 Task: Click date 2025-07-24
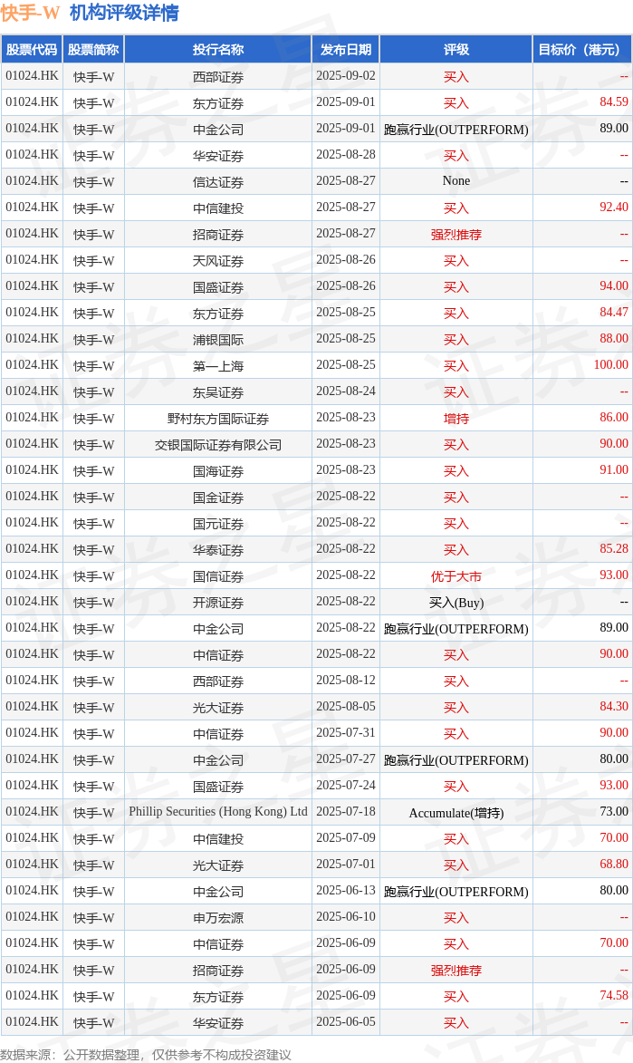coord(346,785)
